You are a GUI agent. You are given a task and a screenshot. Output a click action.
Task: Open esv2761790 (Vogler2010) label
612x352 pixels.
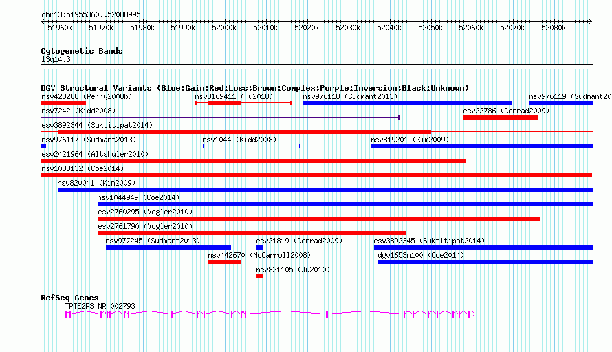click(145, 226)
